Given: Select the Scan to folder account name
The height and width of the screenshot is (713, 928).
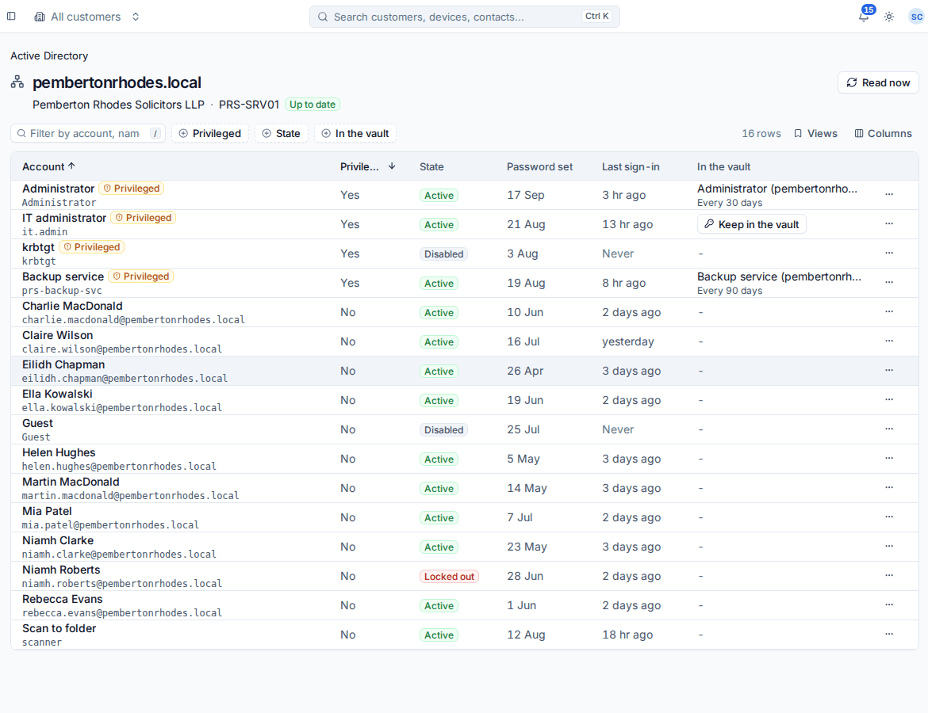Looking at the screenshot, I should click(x=59, y=628).
